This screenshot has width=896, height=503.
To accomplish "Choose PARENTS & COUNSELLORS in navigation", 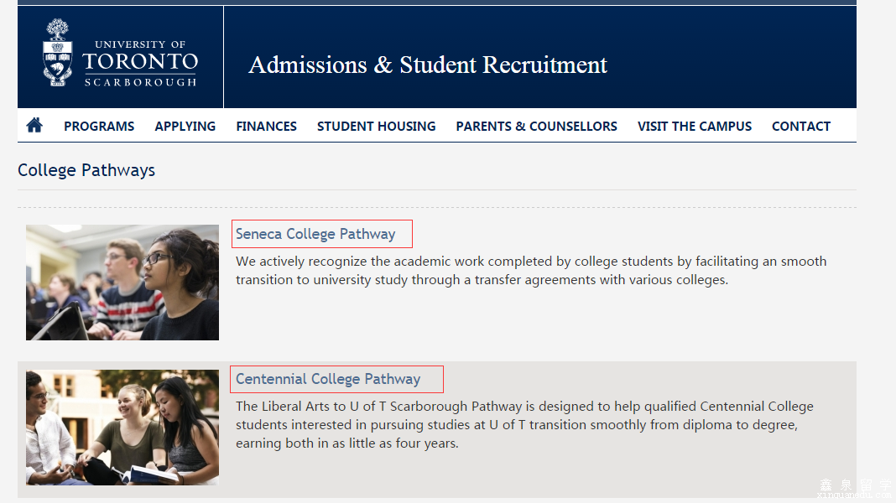I will tap(537, 127).
